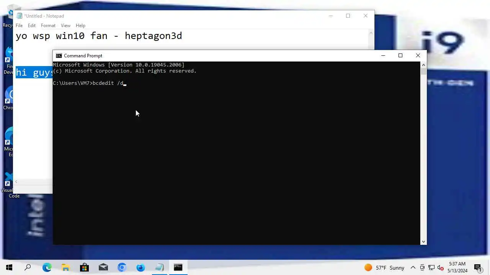This screenshot has height=275, width=490.
Task: Open the Edit menu in Notepad
Action: pyautogui.click(x=32, y=26)
